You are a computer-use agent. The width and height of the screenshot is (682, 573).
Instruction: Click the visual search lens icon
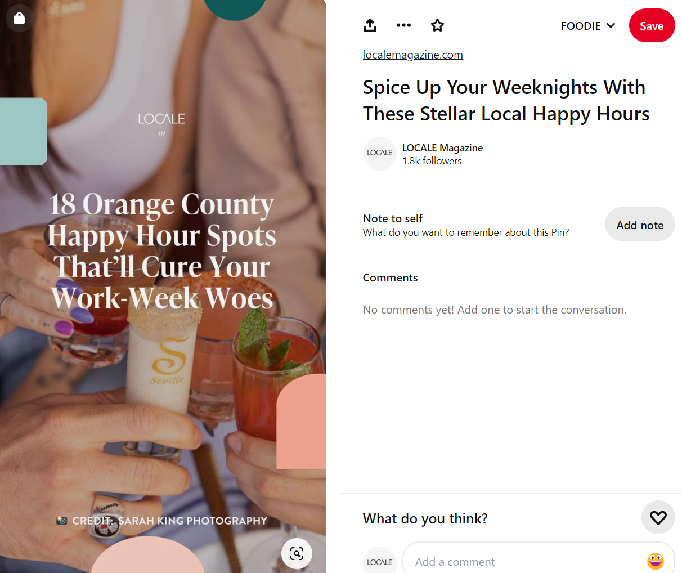(297, 553)
